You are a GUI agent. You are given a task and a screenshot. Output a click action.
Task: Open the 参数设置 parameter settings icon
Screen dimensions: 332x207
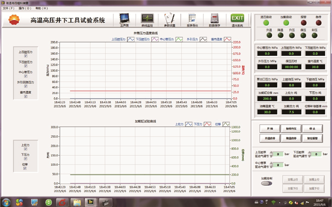tap(169, 20)
